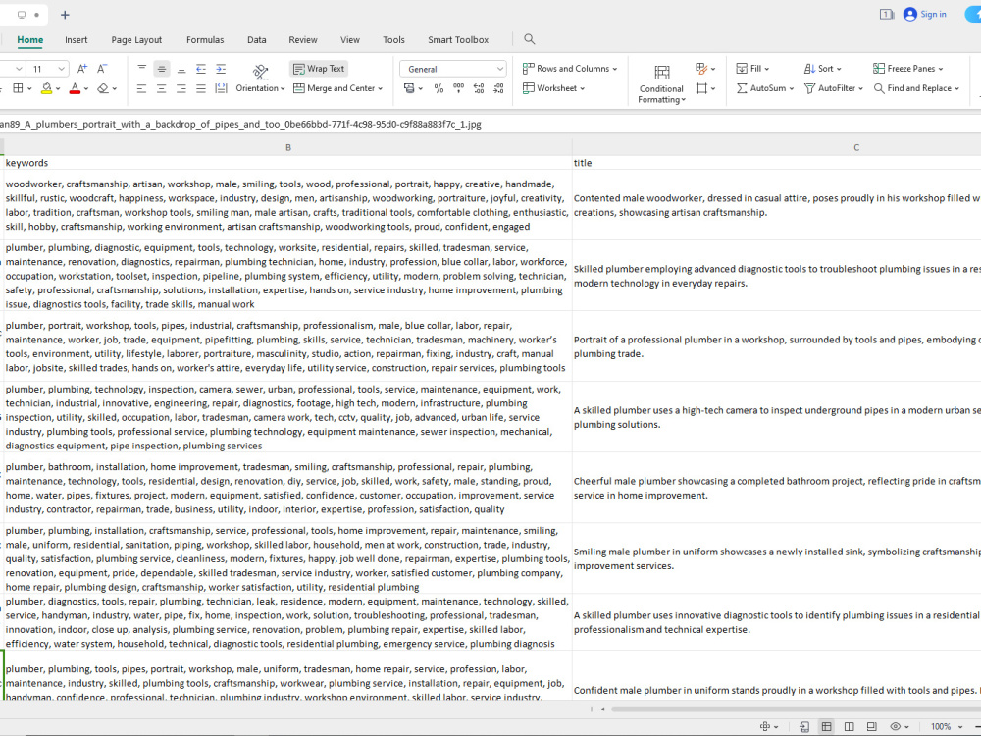This screenshot has width=981, height=736.
Task: Switch to the Home tab
Action: click(x=30, y=40)
